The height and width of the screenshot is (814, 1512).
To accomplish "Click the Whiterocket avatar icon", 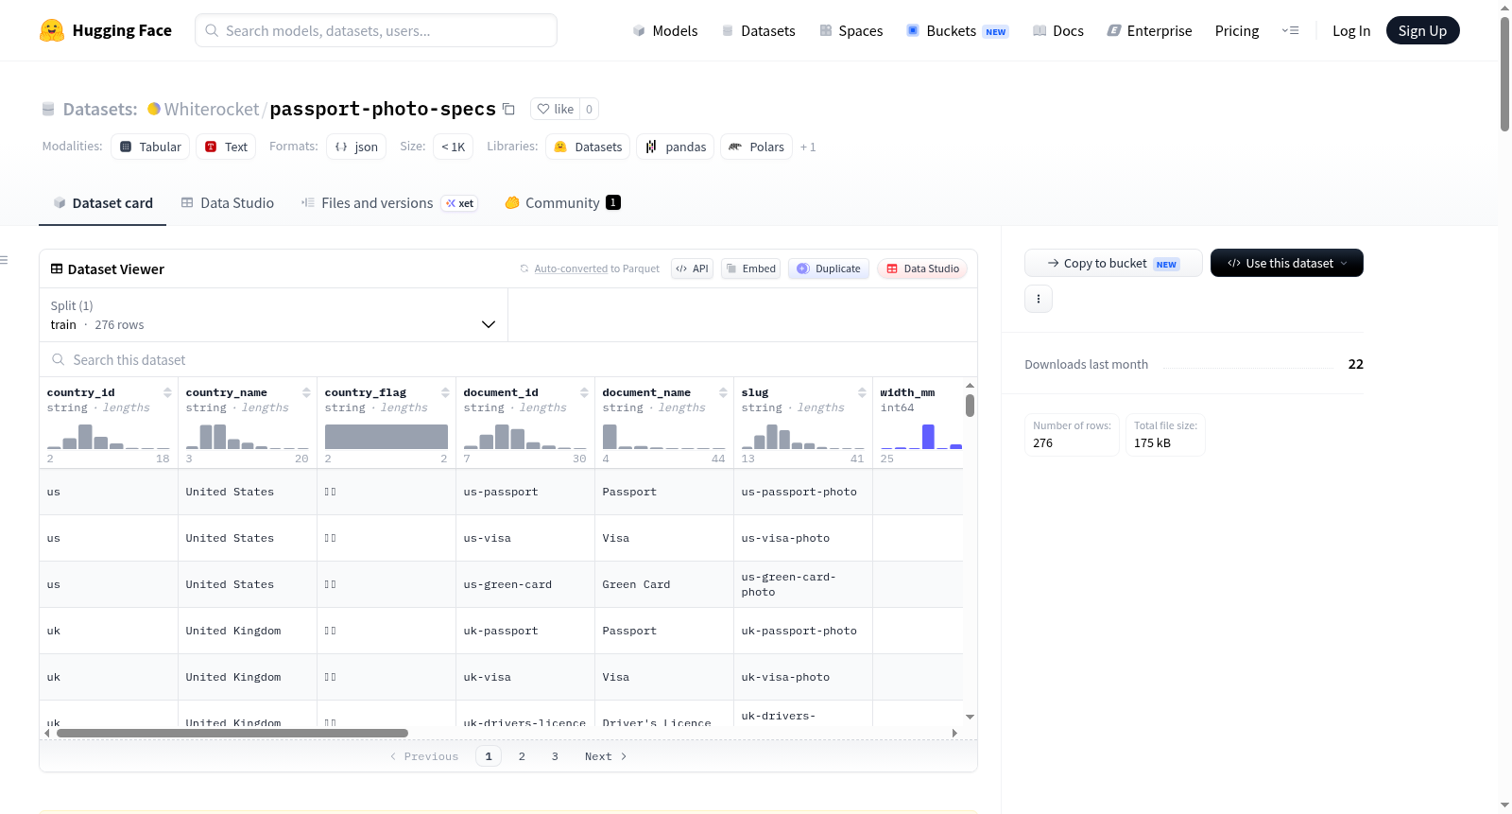I will point(154,109).
